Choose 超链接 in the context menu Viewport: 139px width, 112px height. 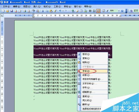point(93,92)
